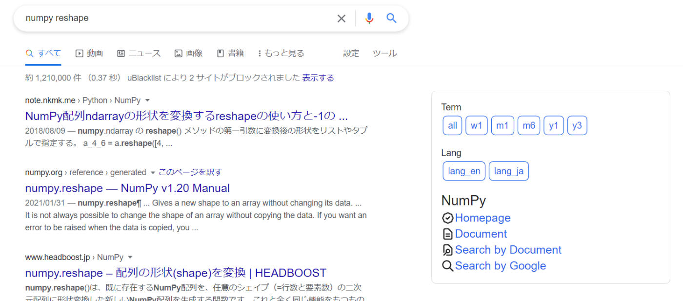
Task: Choose the lang_ja language filter
Action: (509, 171)
